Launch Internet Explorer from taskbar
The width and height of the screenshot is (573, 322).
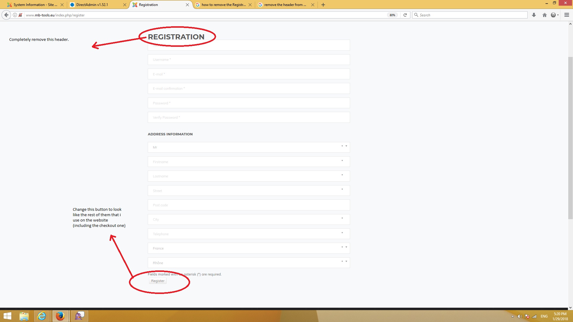coord(42,316)
